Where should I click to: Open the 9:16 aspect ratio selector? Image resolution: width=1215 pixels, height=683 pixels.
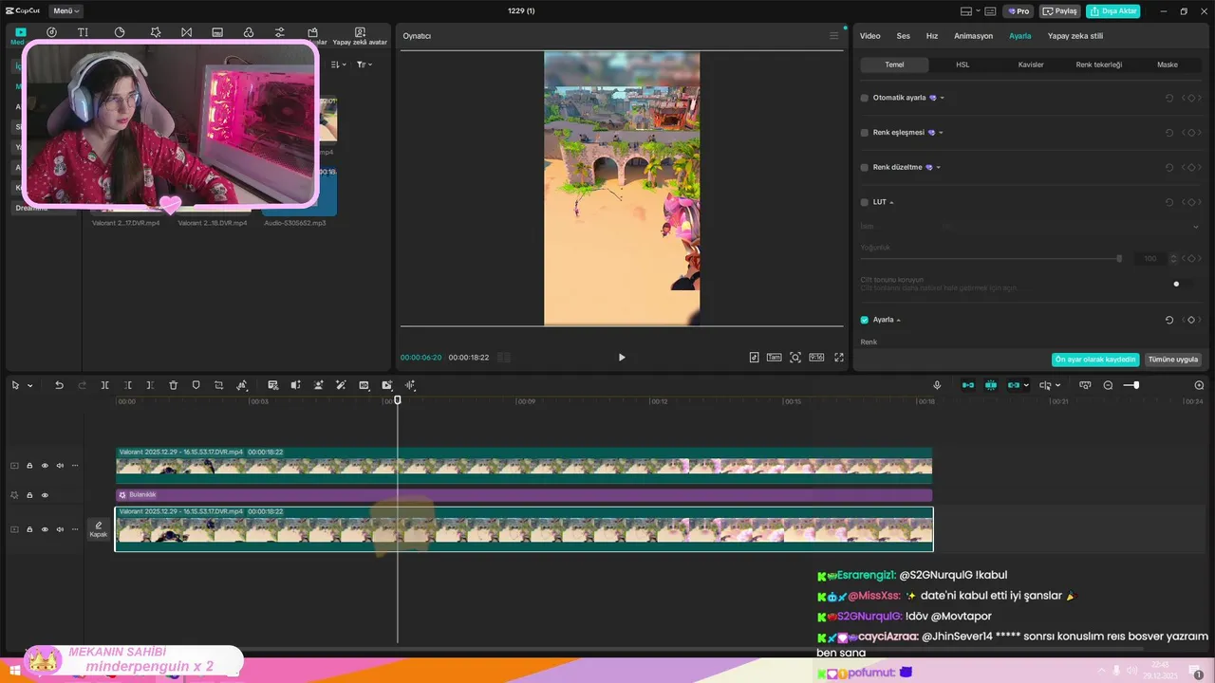[816, 358]
